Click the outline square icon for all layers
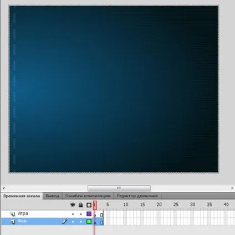This screenshot has width=235, height=235. (x=89, y=205)
